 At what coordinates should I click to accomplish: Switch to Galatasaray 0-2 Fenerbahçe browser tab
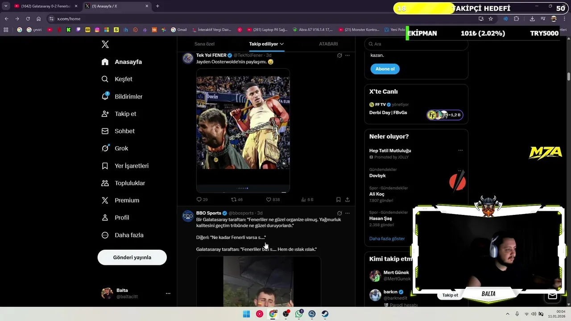(x=46, y=6)
